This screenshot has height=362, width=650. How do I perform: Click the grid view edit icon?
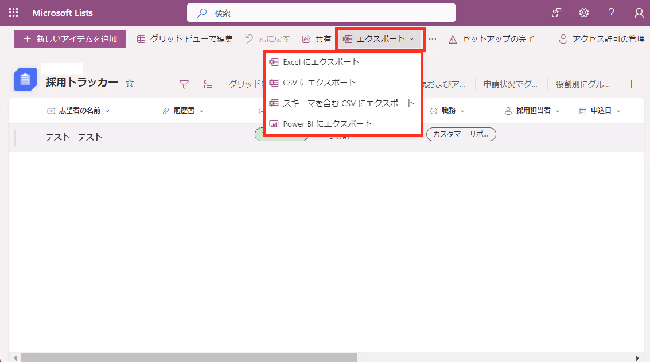141,39
